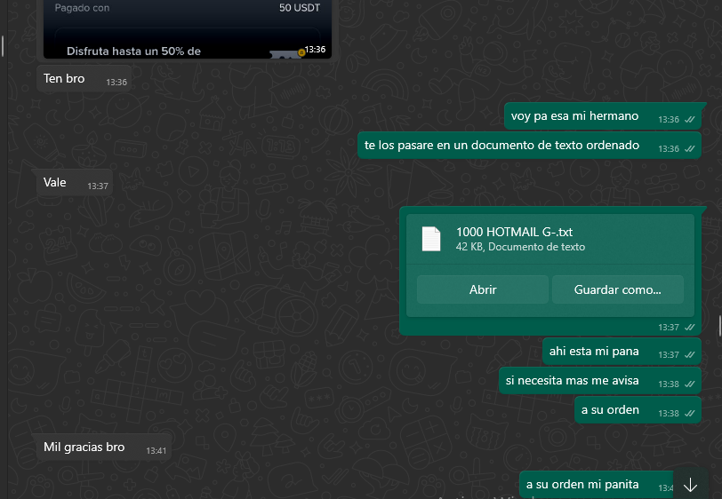Click the checkmarks beside 'si necesita mas me avisa'
The height and width of the screenshot is (499, 722).
point(689,384)
